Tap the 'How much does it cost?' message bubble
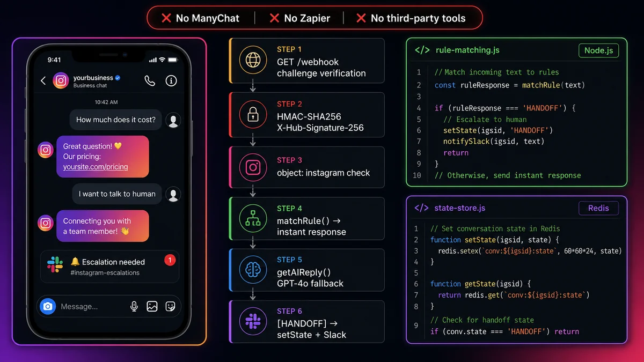Image resolution: width=644 pixels, height=362 pixels. point(116,120)
